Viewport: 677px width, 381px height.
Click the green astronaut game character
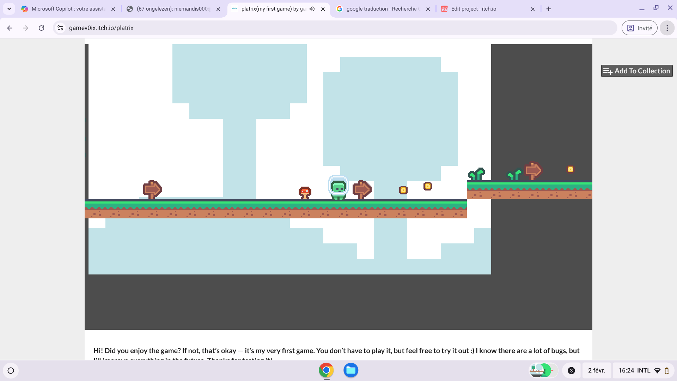click(338, 188)
